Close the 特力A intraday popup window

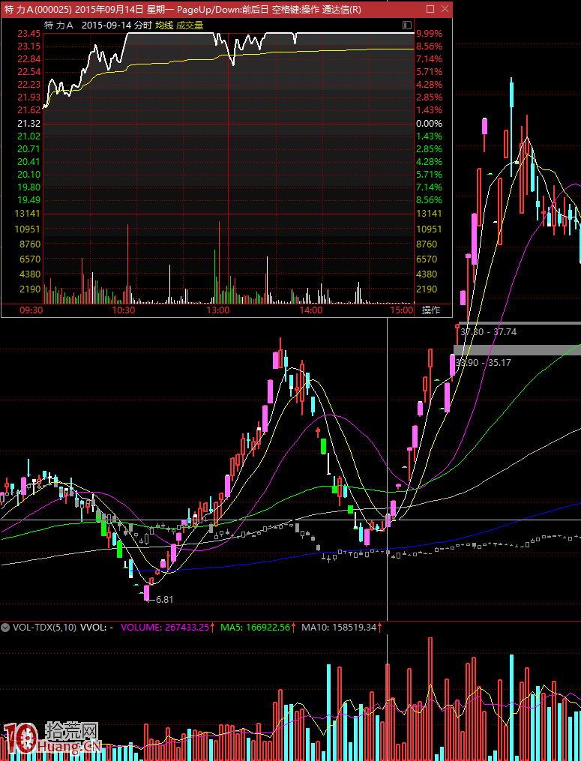point(445,9)
